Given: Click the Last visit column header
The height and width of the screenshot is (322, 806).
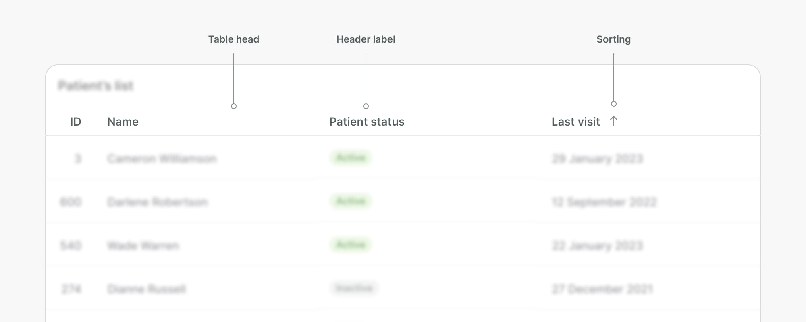Looking at the screenshot, I should (575, 122).
